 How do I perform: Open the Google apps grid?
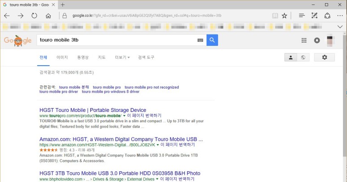304,40
